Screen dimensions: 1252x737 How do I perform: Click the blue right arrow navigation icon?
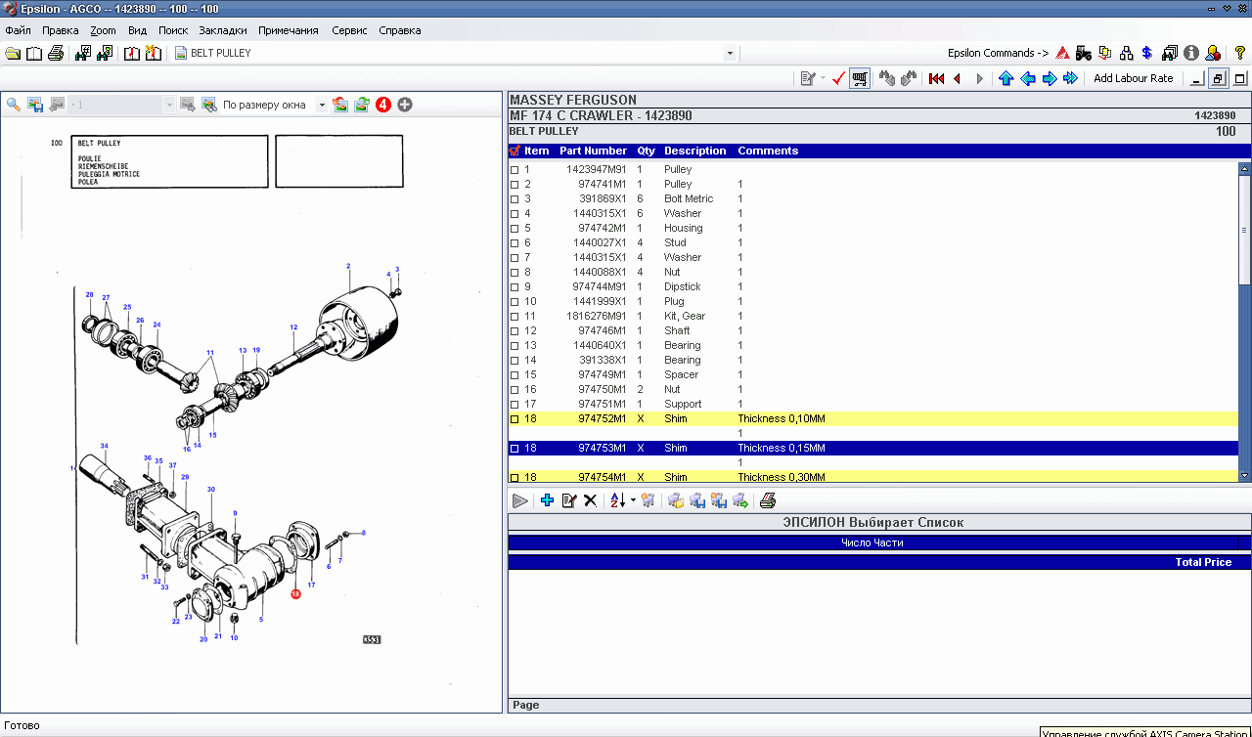[x=1049, y=78]
